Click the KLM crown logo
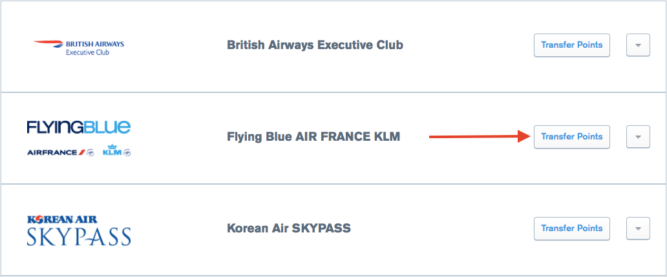Screen dimensions: 667x277 [112, 151]
